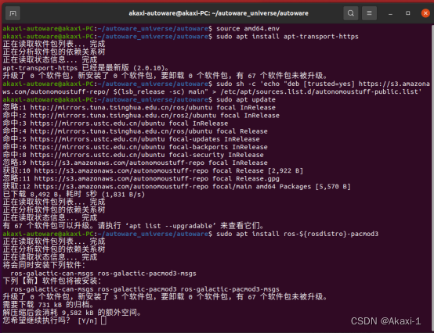
Task: Click the mirrors.ustc.edu.cn focal-security URL
Action: 97,155
